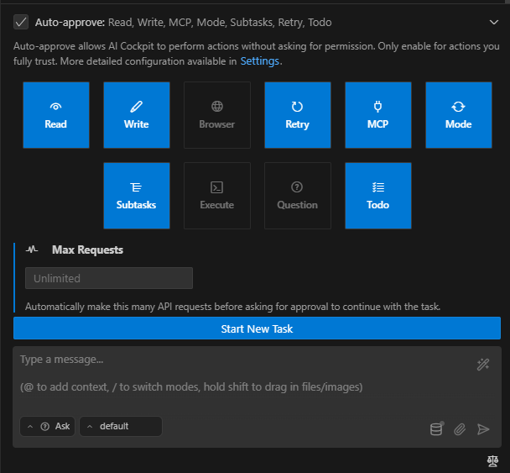Screen dimensions: 510x473
Task: Enable the Question icon tile
Action: tap(298, 196)
